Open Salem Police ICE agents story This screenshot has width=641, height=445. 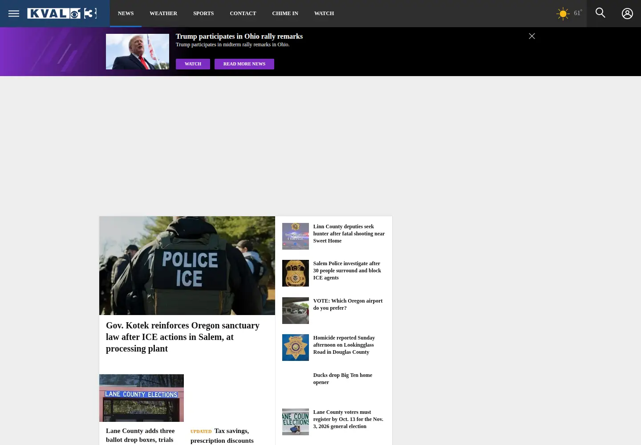(x=347, y=271)
